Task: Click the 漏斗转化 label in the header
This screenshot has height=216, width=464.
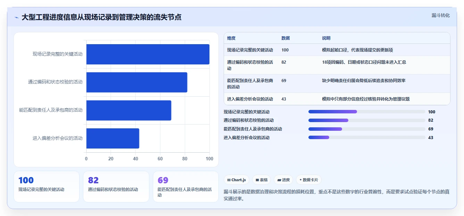Action: point(440,16)
